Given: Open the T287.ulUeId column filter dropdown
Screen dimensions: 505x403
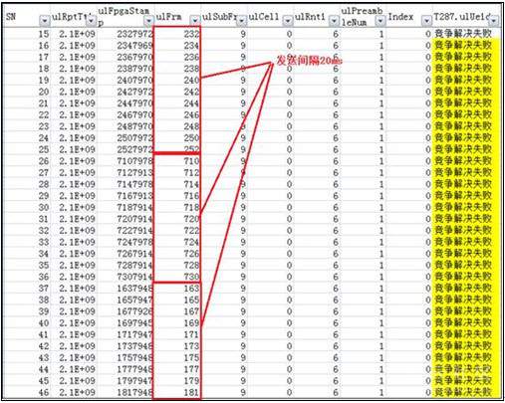Looking at the screenshot, I should tap(494, 22).
